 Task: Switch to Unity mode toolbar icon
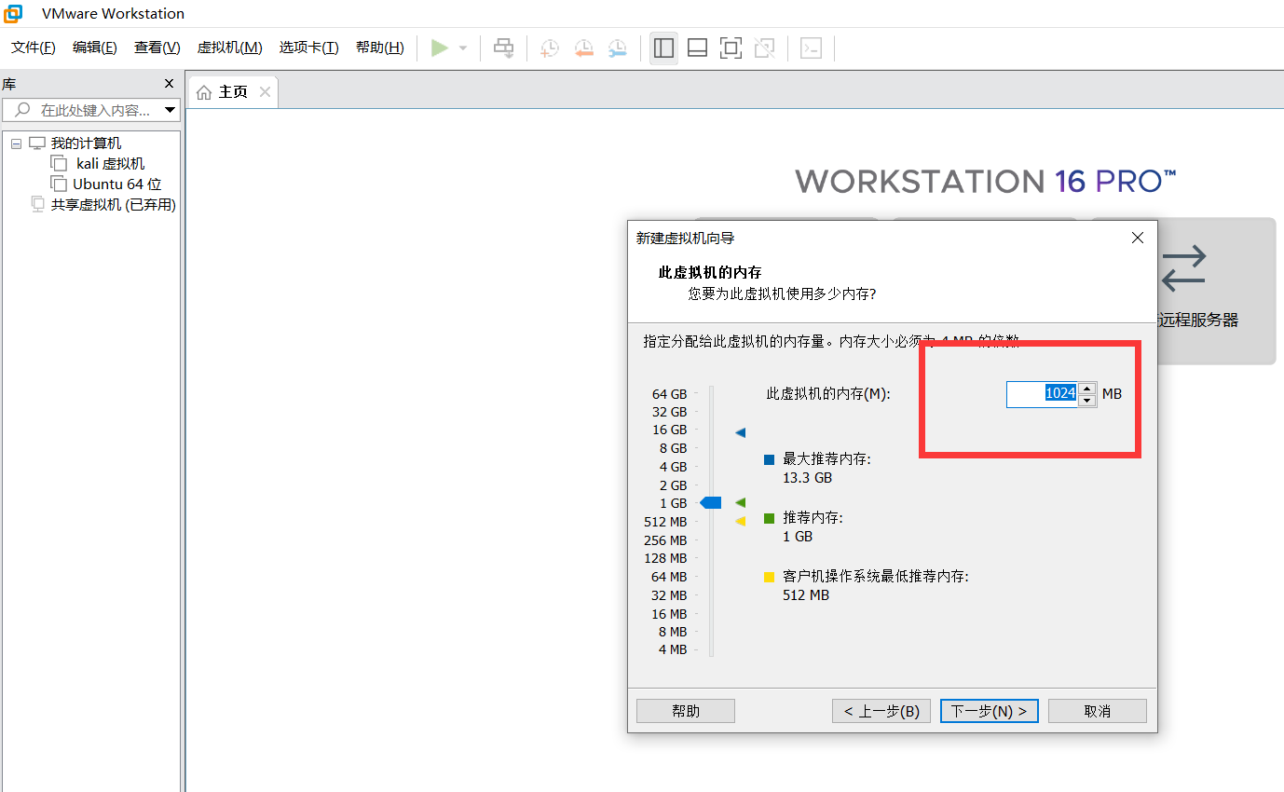coord(765,48)
